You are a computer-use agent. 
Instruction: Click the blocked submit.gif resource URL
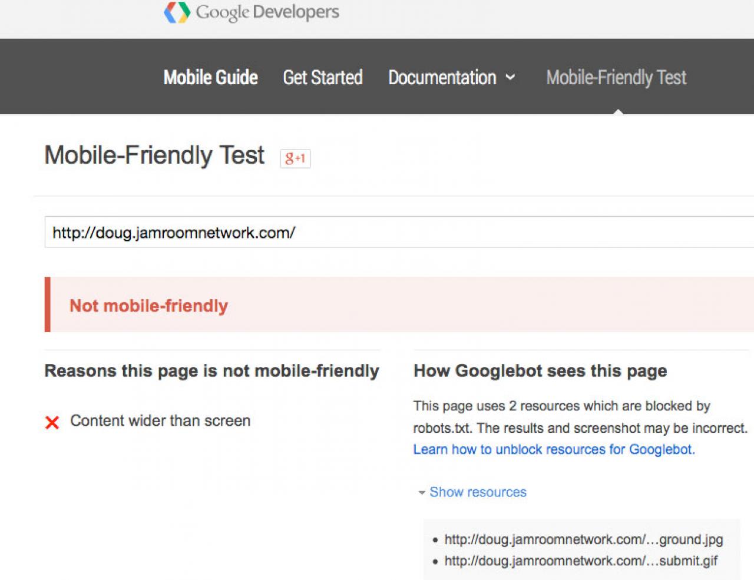580,561
